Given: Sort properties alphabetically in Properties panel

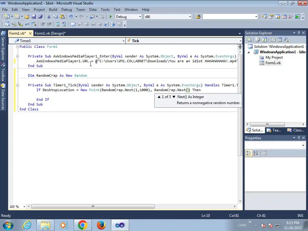Looking at the screenshot, I should click(x=255, y=153).
